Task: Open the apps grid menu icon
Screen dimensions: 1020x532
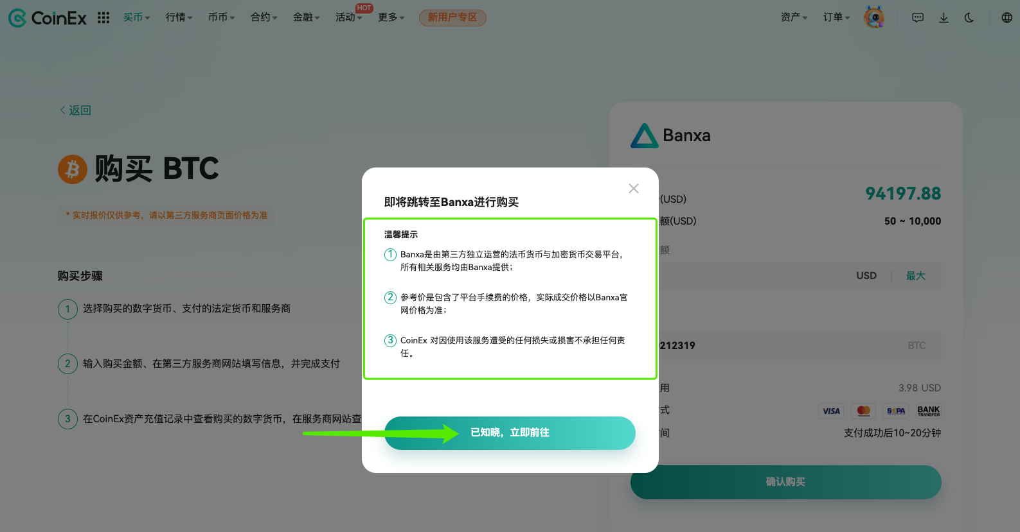Action: point(103,18)
